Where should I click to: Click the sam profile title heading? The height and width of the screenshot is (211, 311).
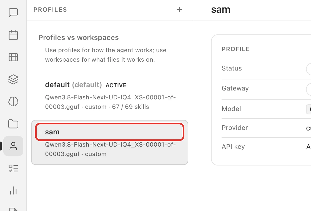tap(221, 9)
